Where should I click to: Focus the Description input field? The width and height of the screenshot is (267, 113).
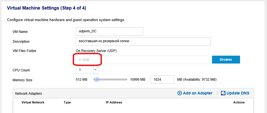pyautogui.click(x=143, y=41)
